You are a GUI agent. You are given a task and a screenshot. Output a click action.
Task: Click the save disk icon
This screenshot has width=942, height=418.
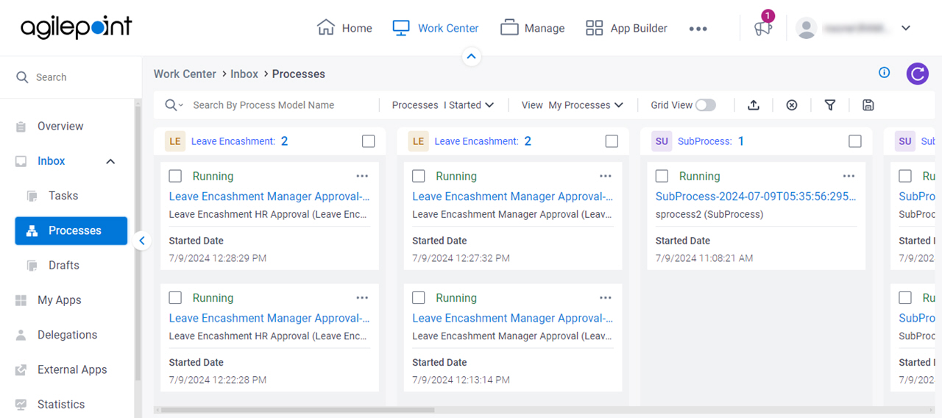point(868,105)
